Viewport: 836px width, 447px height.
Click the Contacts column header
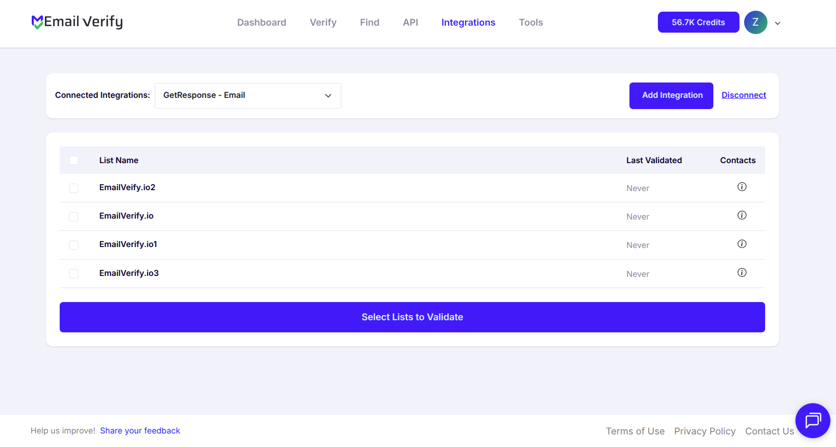click(x=738, y=160)
